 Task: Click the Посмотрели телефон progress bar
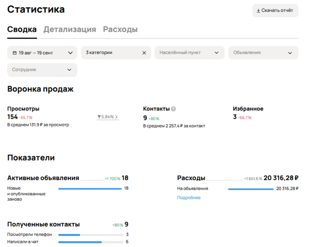point(91,235)
